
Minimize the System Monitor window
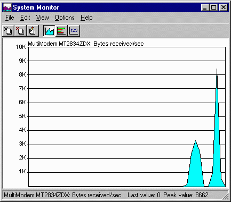[x=205, y=7]
